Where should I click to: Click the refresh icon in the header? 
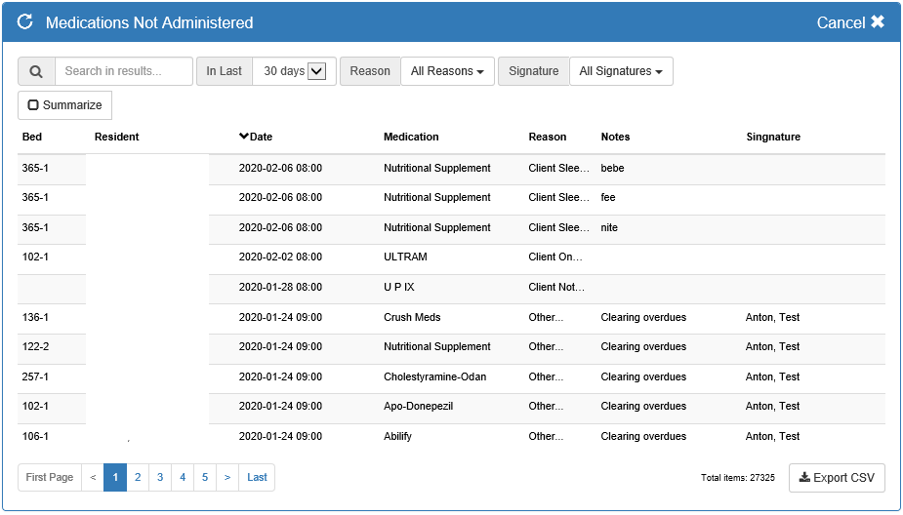(25, 22)
